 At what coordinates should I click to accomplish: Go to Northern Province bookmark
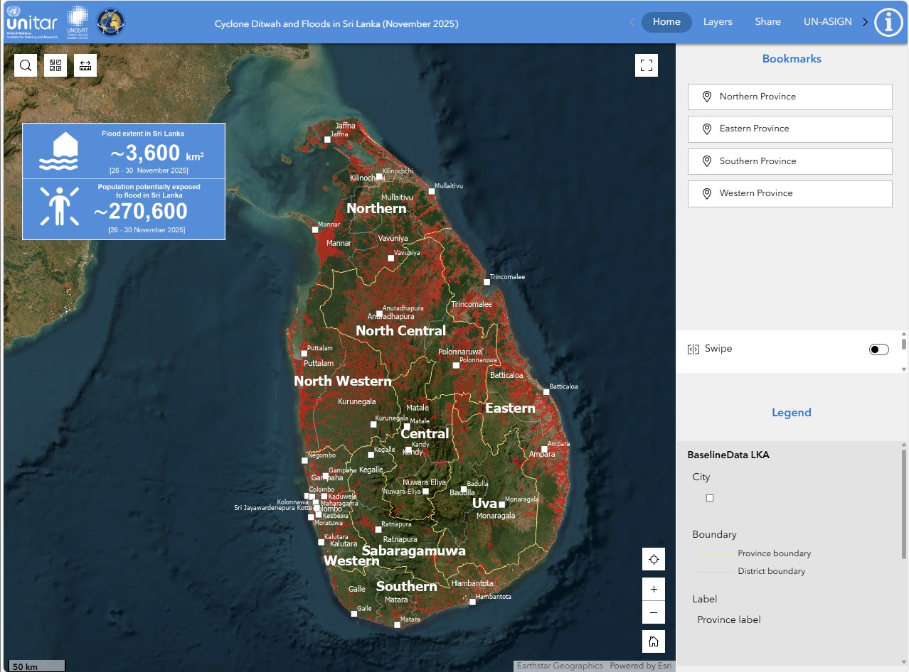tap(790, 97)
